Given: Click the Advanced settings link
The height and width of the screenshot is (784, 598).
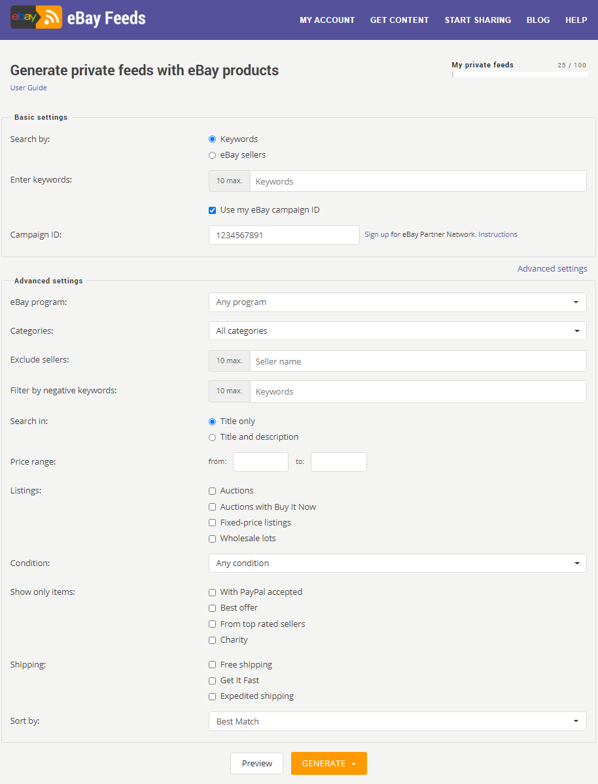Looking at the screenshot, I should (552, 268).
